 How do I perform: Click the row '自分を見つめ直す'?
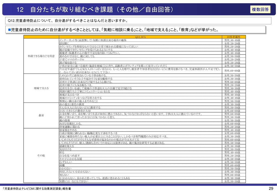(x=141, y=156)
